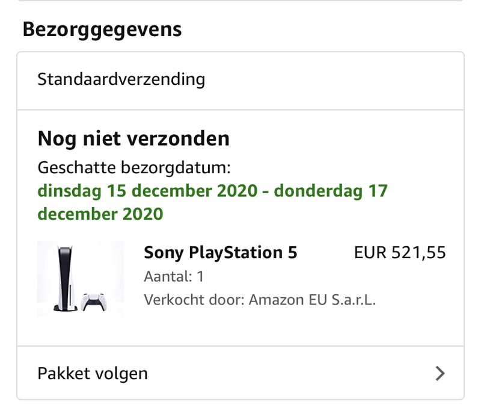Tap the PlayStation 5 product thumbnail
The height and width of the screenshot is (417, 481).
click(x=81, y=278)
